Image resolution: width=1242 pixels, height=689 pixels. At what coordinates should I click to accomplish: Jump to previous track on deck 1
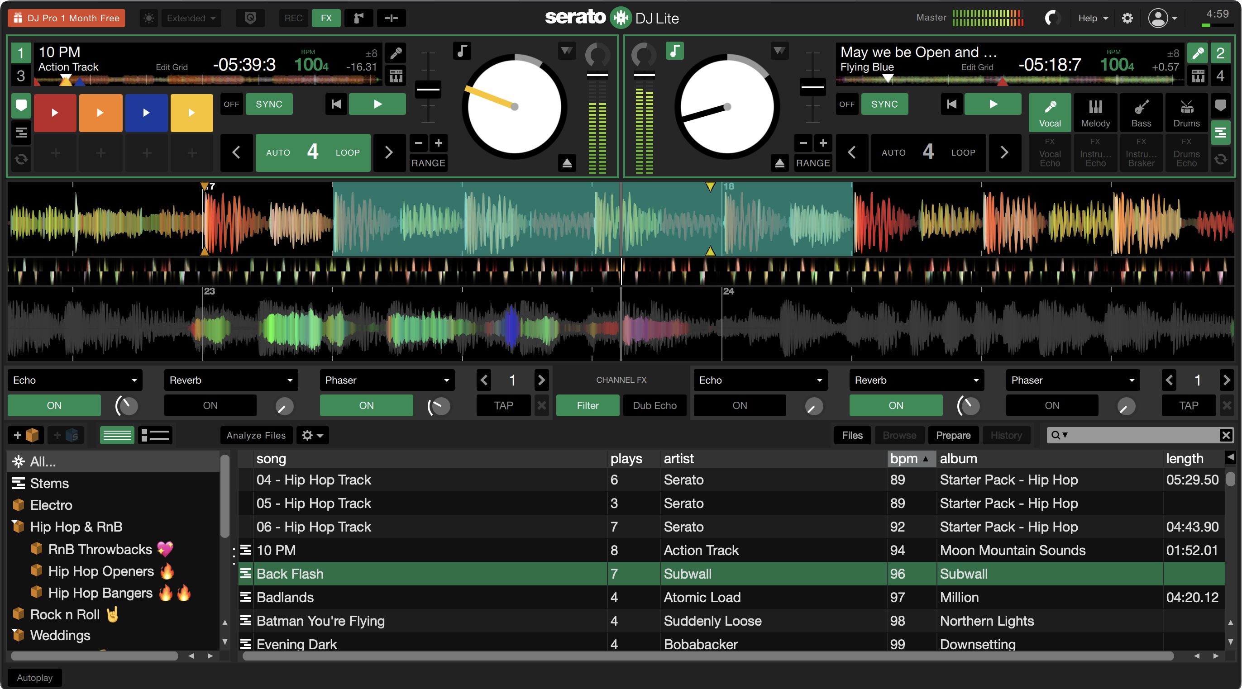(336, 104)
